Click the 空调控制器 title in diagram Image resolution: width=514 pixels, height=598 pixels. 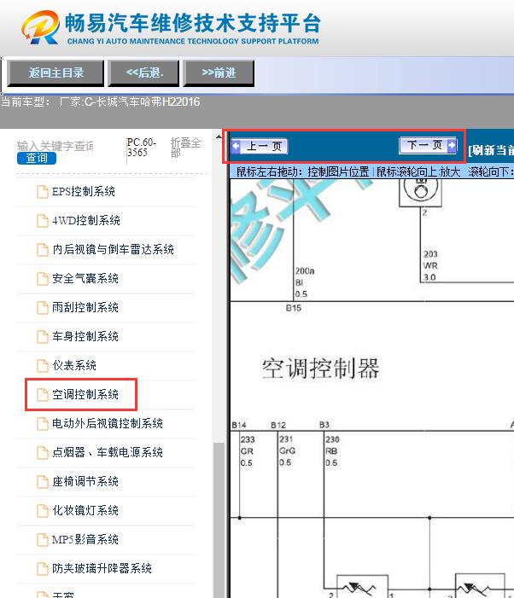[320, 369]
